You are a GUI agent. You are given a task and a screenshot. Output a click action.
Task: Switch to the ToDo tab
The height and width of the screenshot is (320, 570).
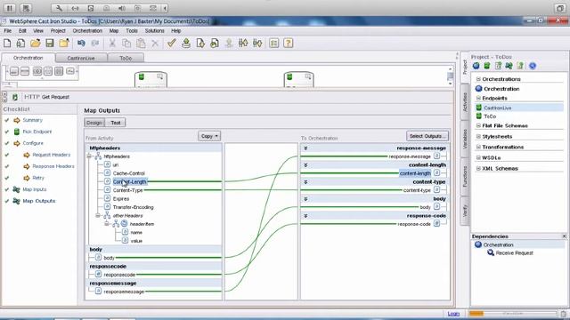[x=126, y=58]
